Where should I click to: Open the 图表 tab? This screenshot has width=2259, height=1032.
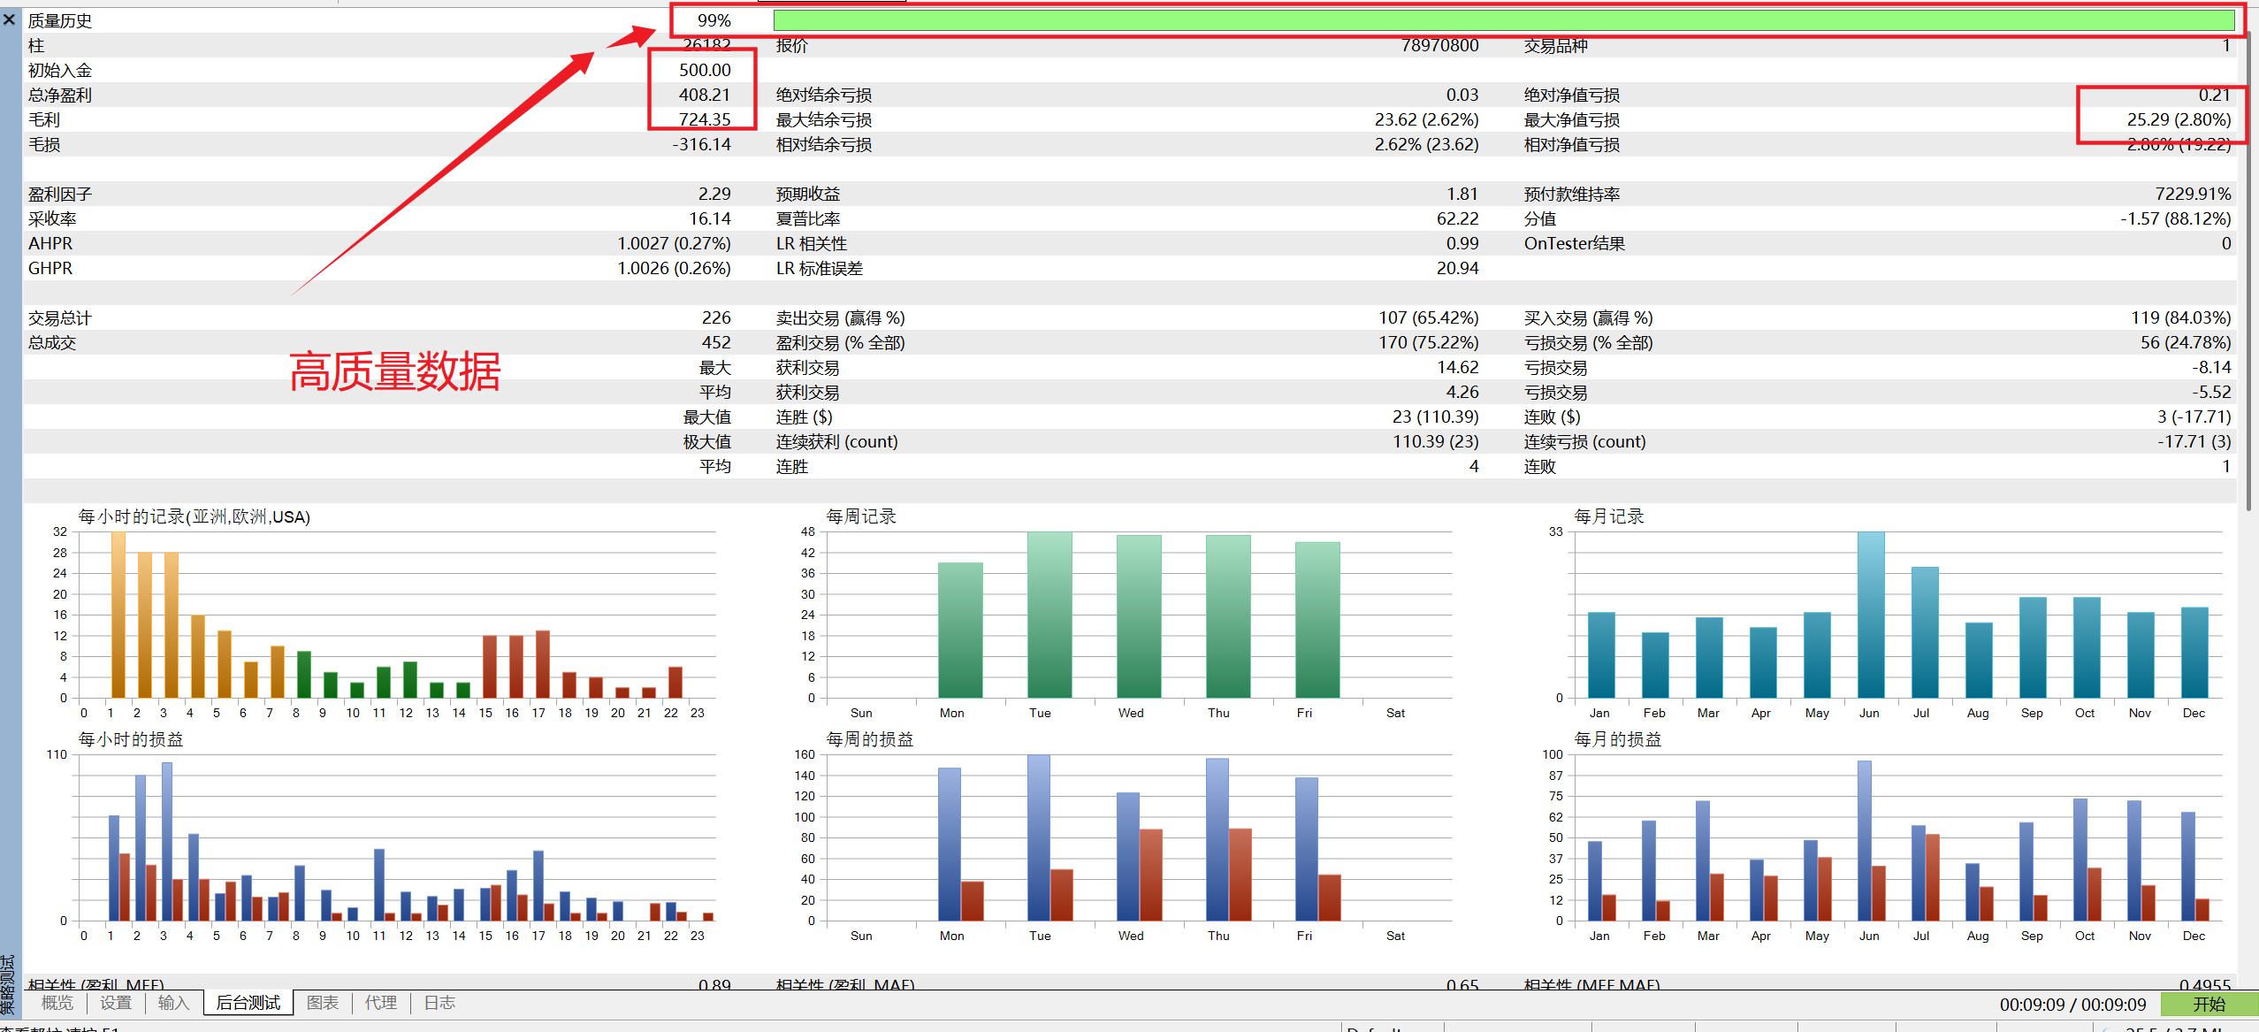point(323,1003)
